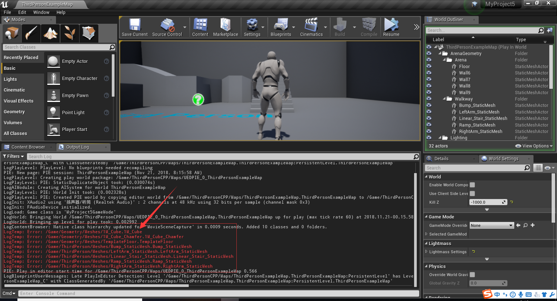Open the Window menu
557x301 pixels.
[x=41, y=12]
